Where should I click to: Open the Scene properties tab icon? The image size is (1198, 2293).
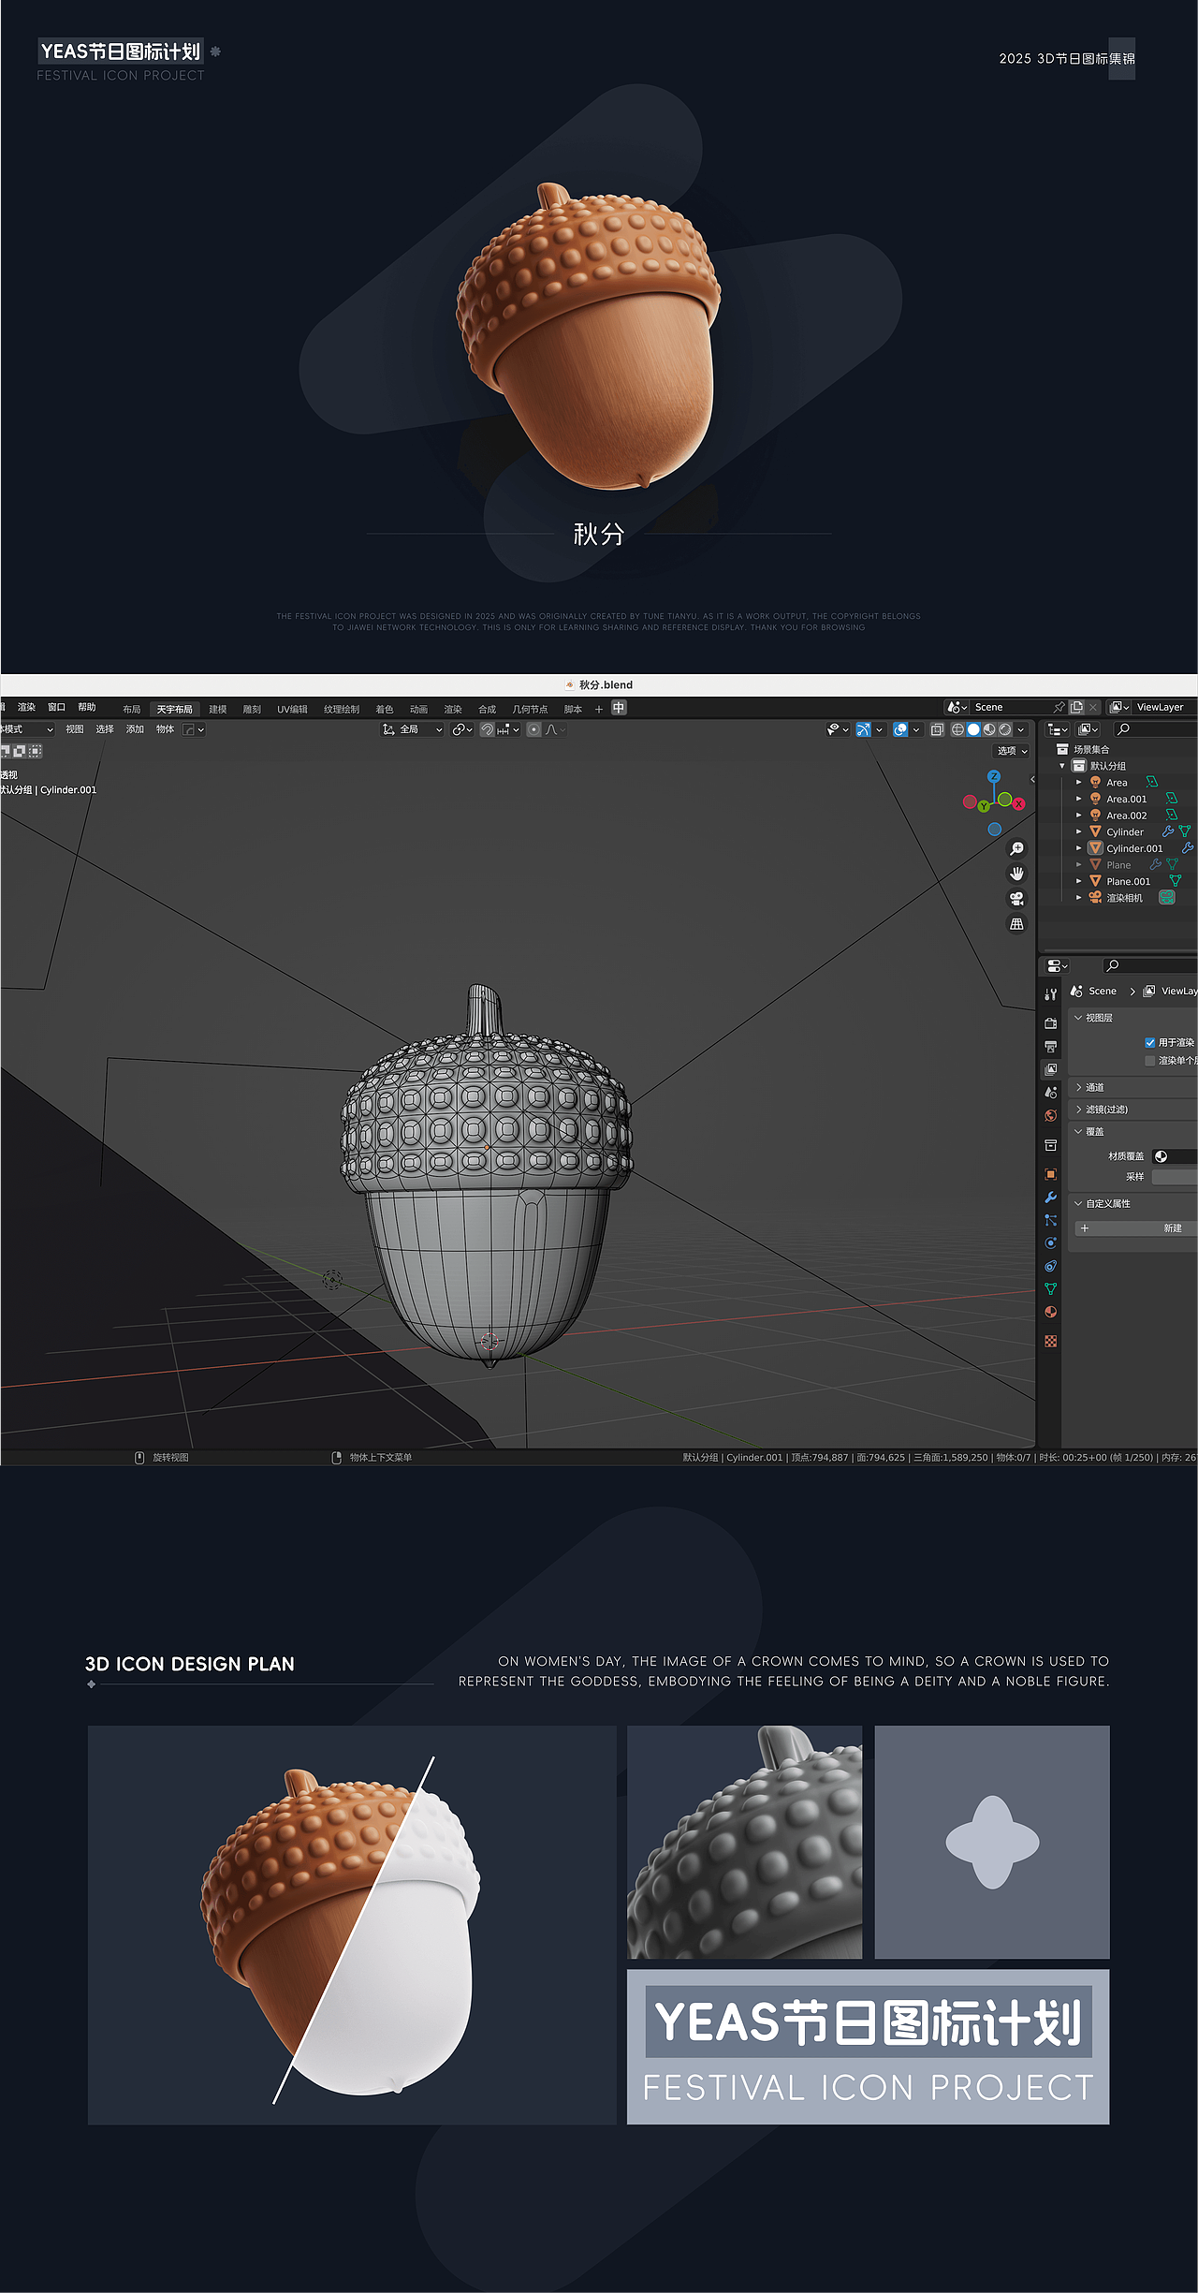tap(1050, 1093)
